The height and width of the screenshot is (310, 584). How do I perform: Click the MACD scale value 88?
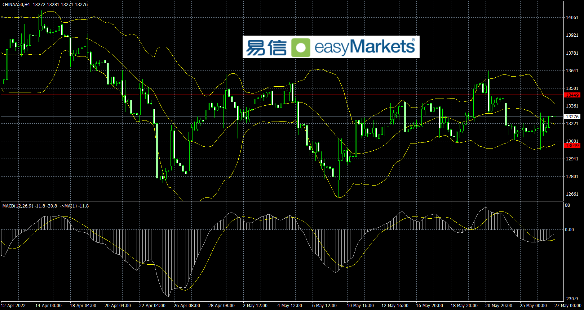[568, 205]
